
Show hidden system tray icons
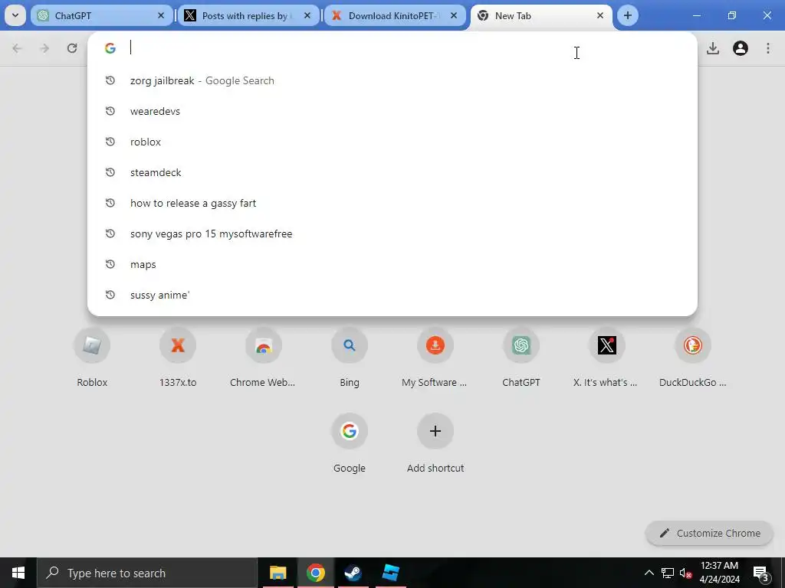pyautogui.click(x=649, y=573)
